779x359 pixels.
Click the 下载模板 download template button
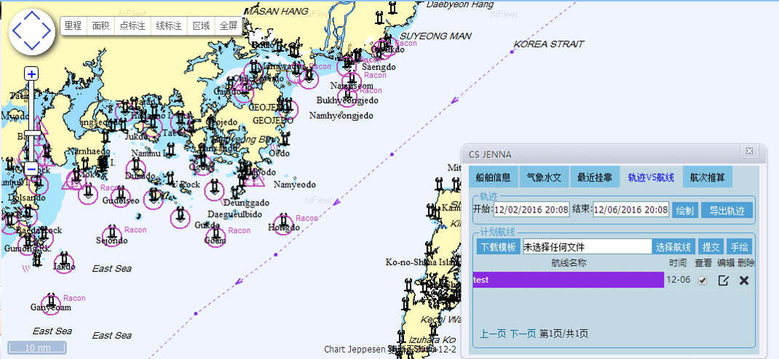(x=498, y=247)
